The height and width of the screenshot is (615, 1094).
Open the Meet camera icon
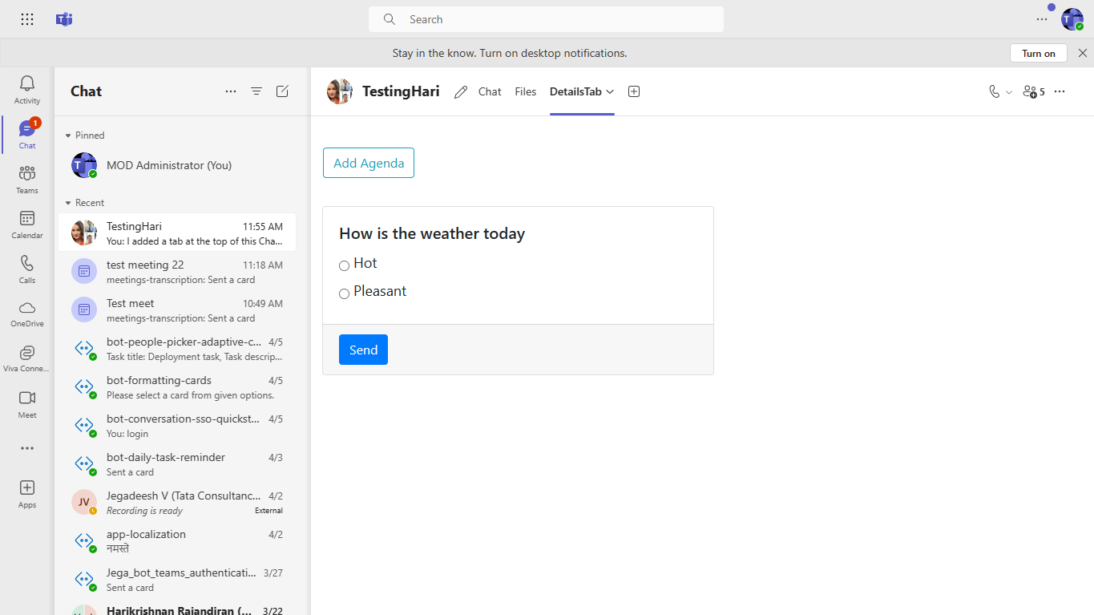[x=27, y=404]
